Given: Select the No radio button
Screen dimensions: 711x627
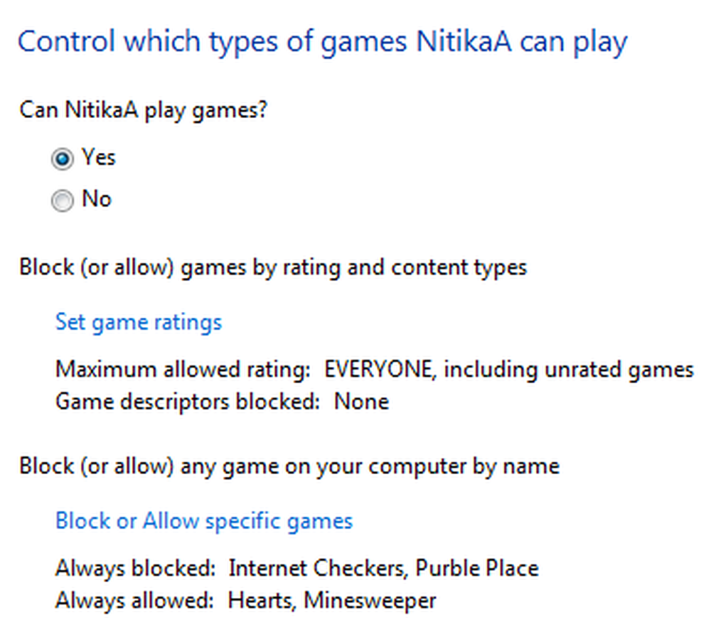Looking at the screenshot, I should [62, 200].
